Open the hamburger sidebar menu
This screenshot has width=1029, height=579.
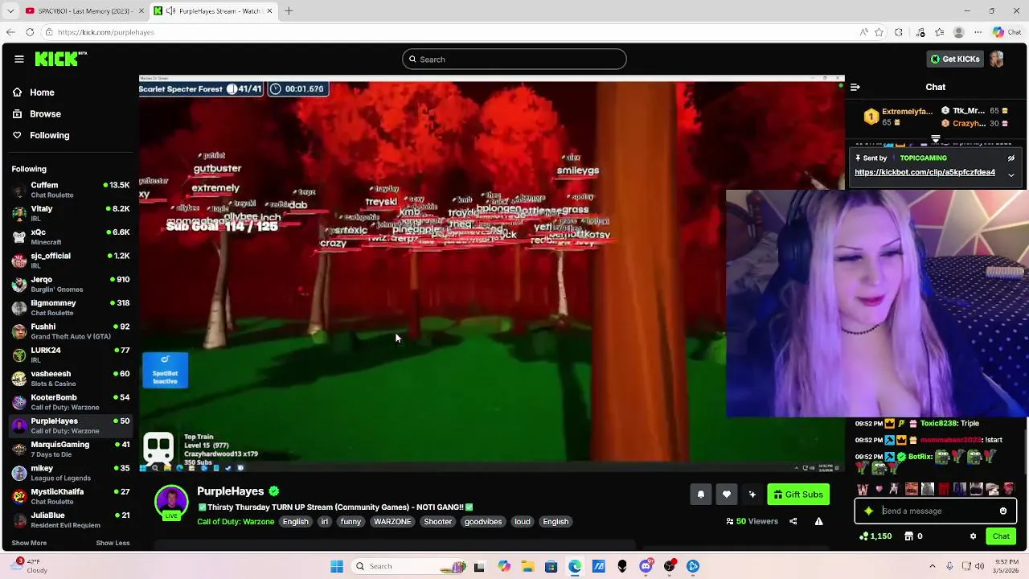pos(18,59)
